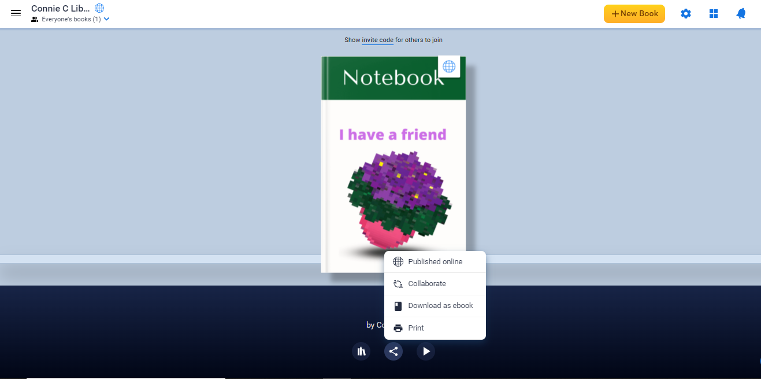Click the globe icon beside the library name

tap(99, 8)
